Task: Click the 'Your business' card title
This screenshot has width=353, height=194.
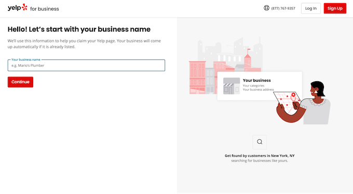Action: pyautogui.click(x=256, y=80)
